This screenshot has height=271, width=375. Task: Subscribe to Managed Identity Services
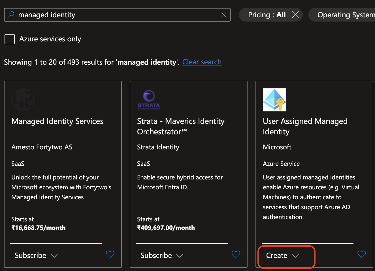tap(30, 255)
